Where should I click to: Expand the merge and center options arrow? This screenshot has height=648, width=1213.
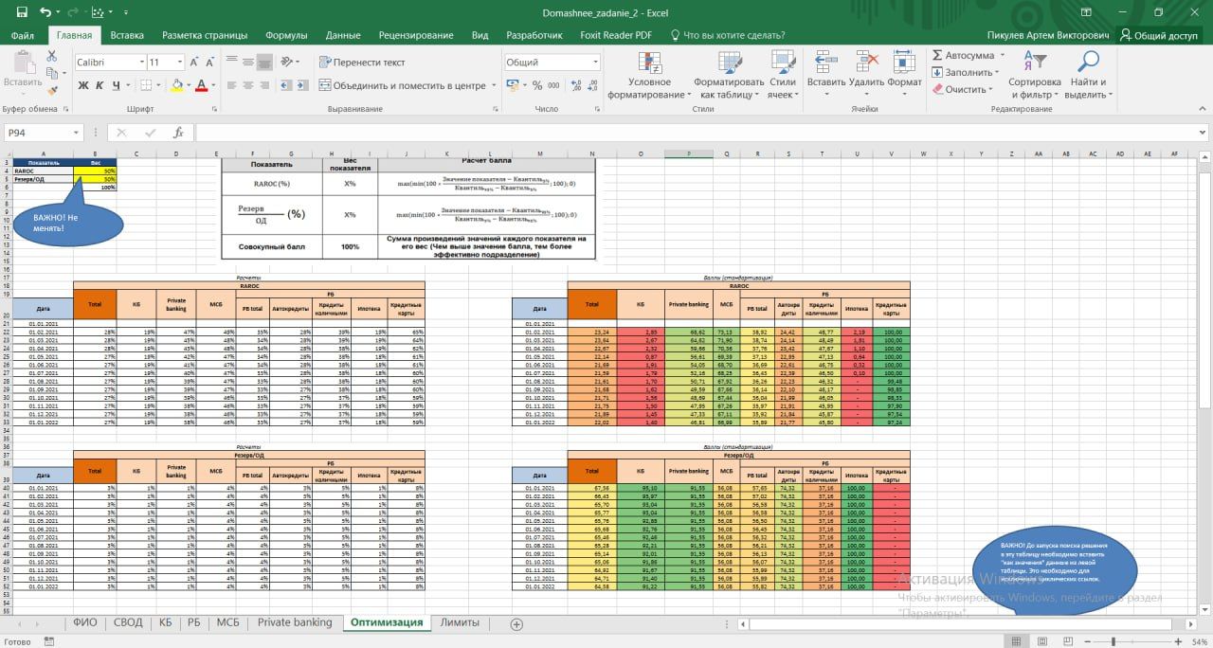pos(494,85)
